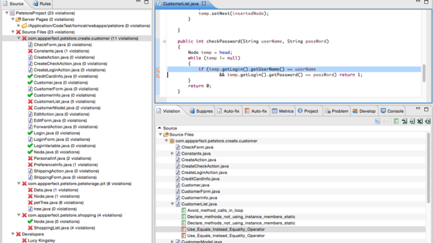Viewport: 433px width, 243px height.
Task: Open the Develop tab
Action: click(364, 111)
